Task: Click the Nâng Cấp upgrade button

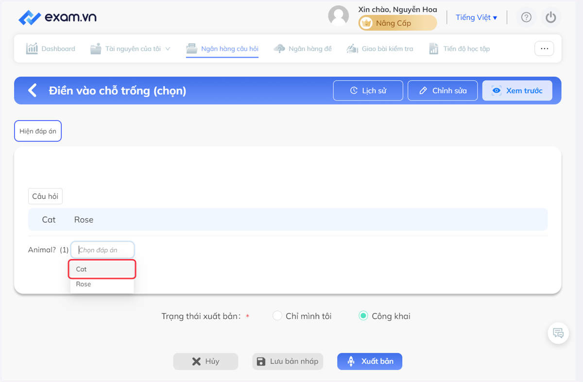Action: point(398,23)
